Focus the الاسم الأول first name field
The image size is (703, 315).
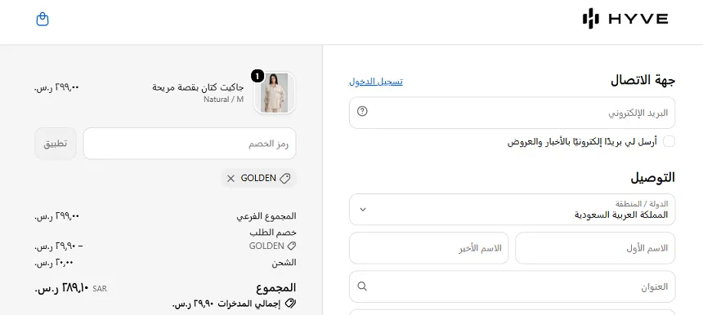[x=595, y=248]
